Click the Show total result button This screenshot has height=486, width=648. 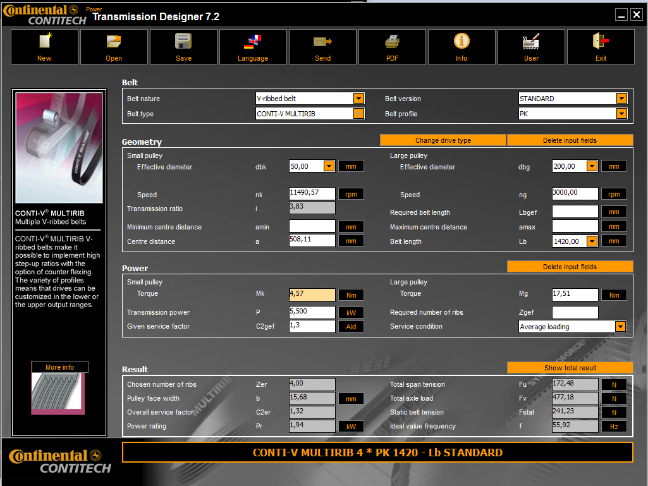pyautogui.click(x=570, y=367)
